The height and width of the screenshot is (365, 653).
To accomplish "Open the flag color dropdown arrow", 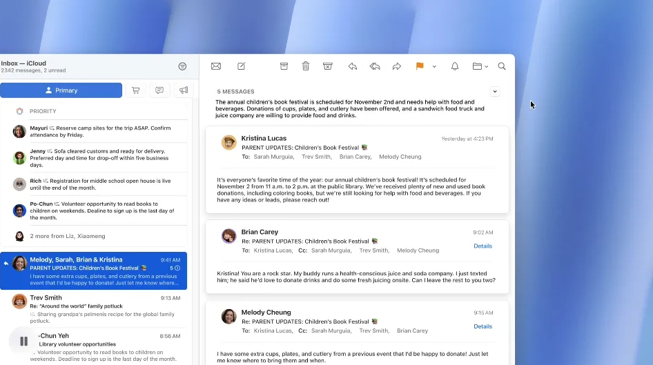I will tap(434, 67).
